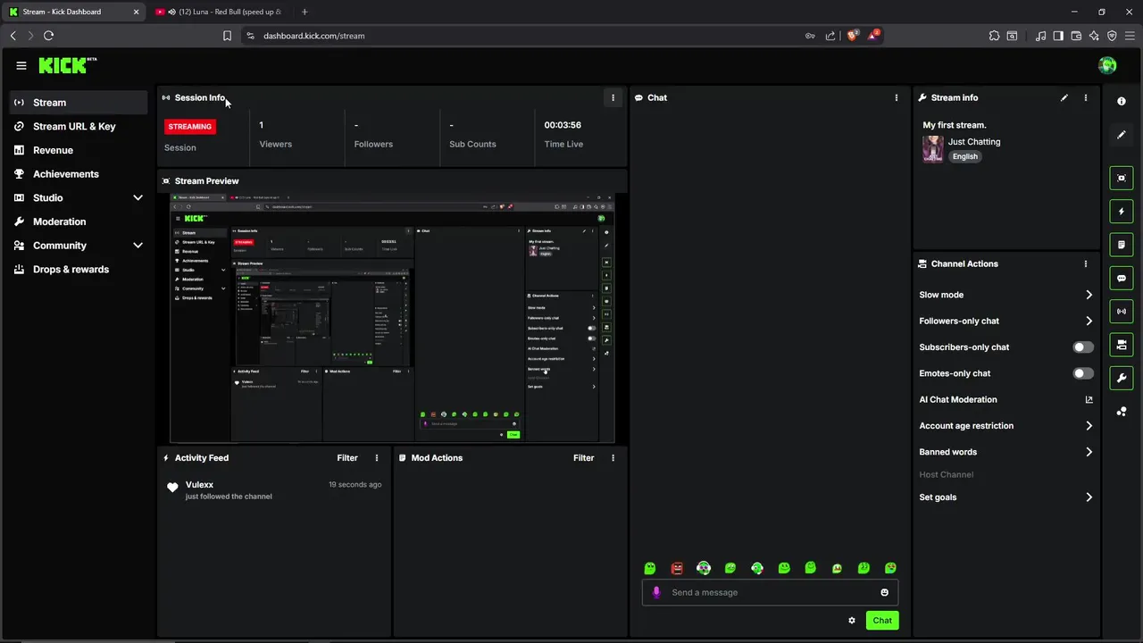The height and width of the screenshot is (643, 1143).
Task: Send message with green Chat button
Action: tap(882, 621)
